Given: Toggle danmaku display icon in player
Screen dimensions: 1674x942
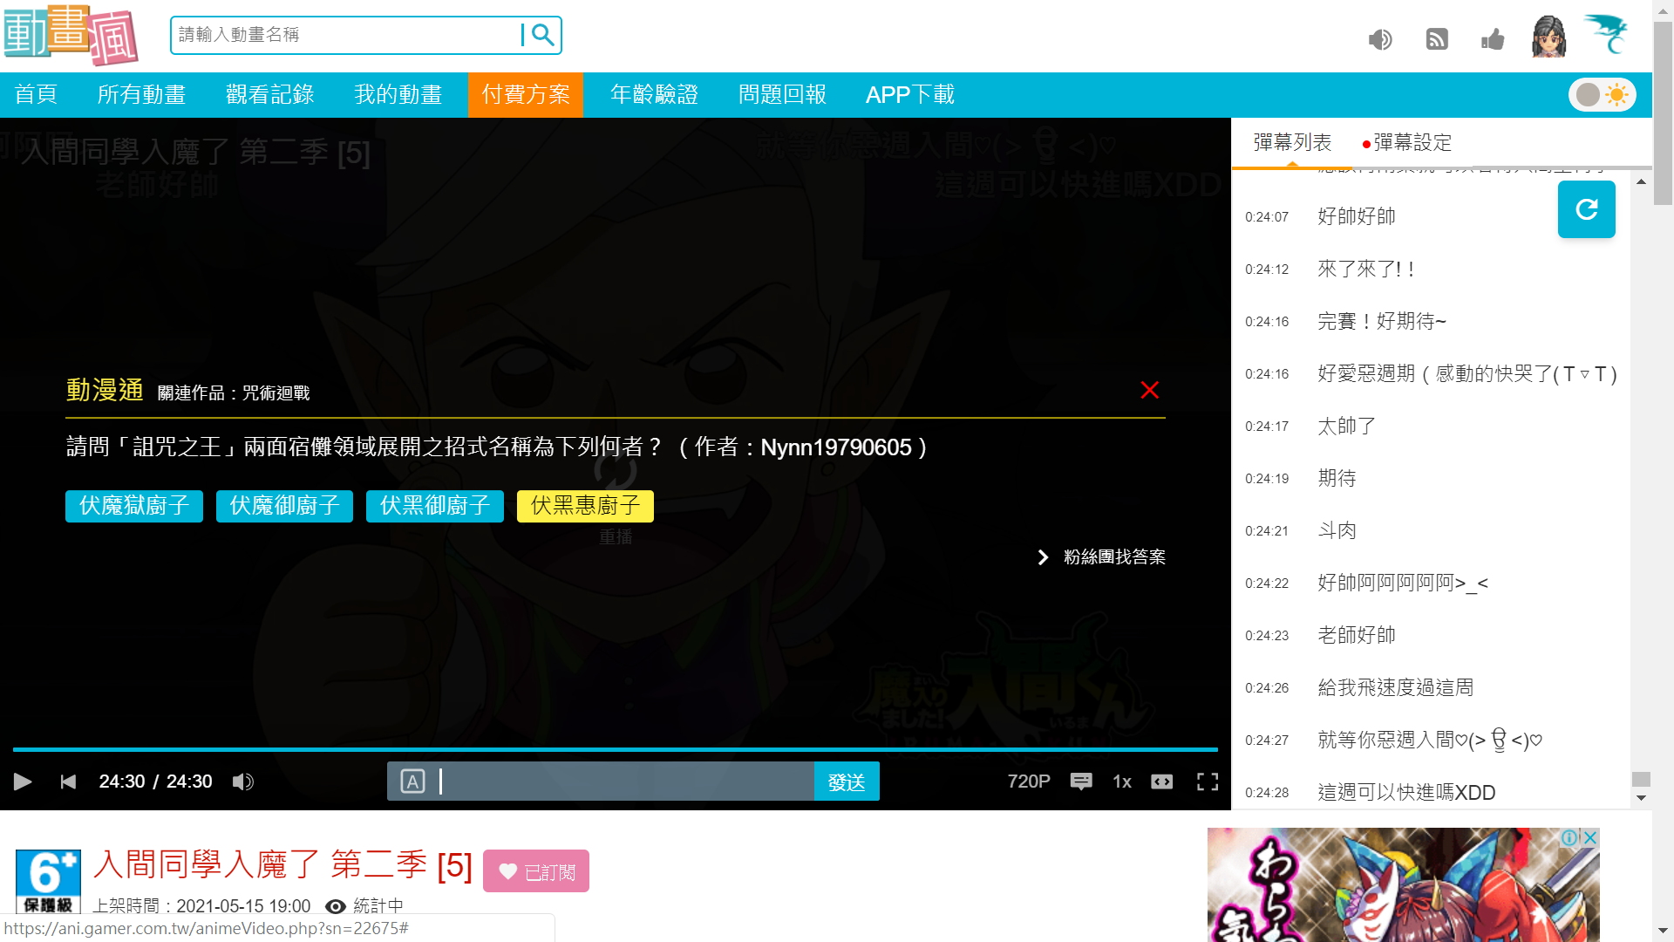Looking at the screenshot, I should pyautogui.click(x=1081, y=782).
